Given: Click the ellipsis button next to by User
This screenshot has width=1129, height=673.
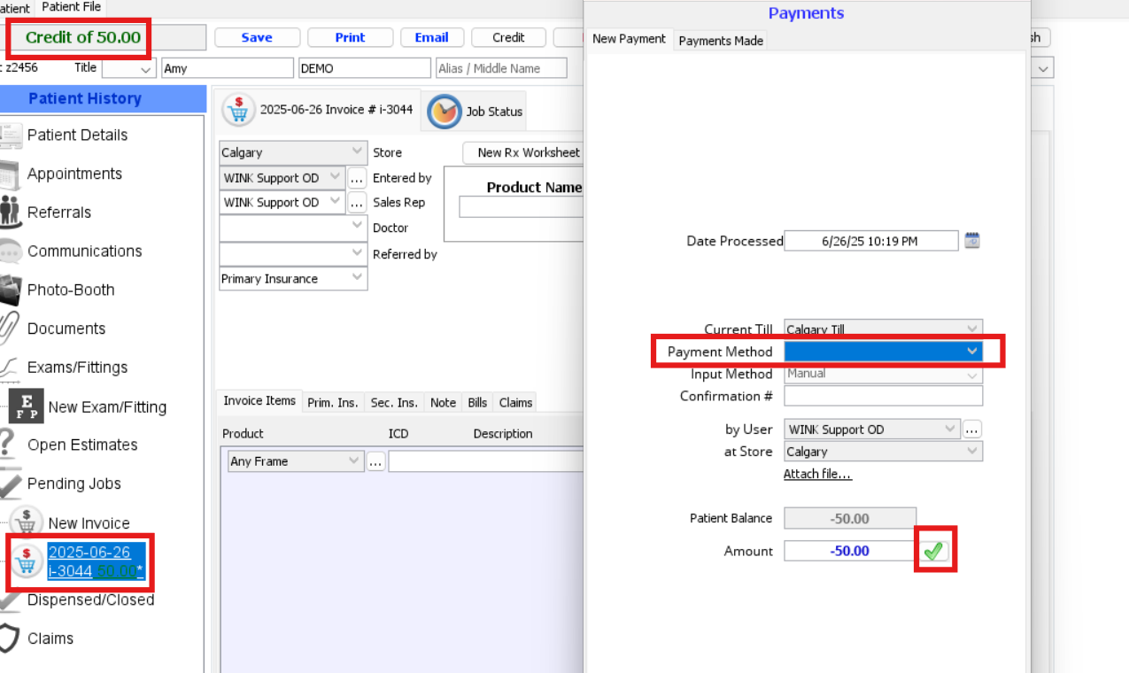Looking at the screenshot, I should click(x=972, y=429).
